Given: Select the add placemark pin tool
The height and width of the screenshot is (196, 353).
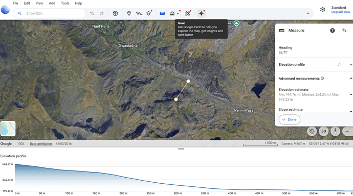Looking at the screenshot, I should (x=129, y=13).
